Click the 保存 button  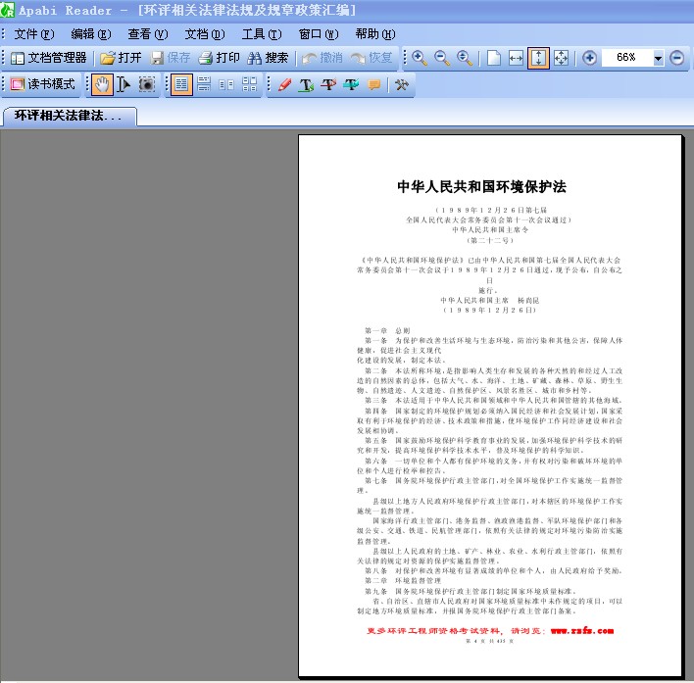pos(171,58)
